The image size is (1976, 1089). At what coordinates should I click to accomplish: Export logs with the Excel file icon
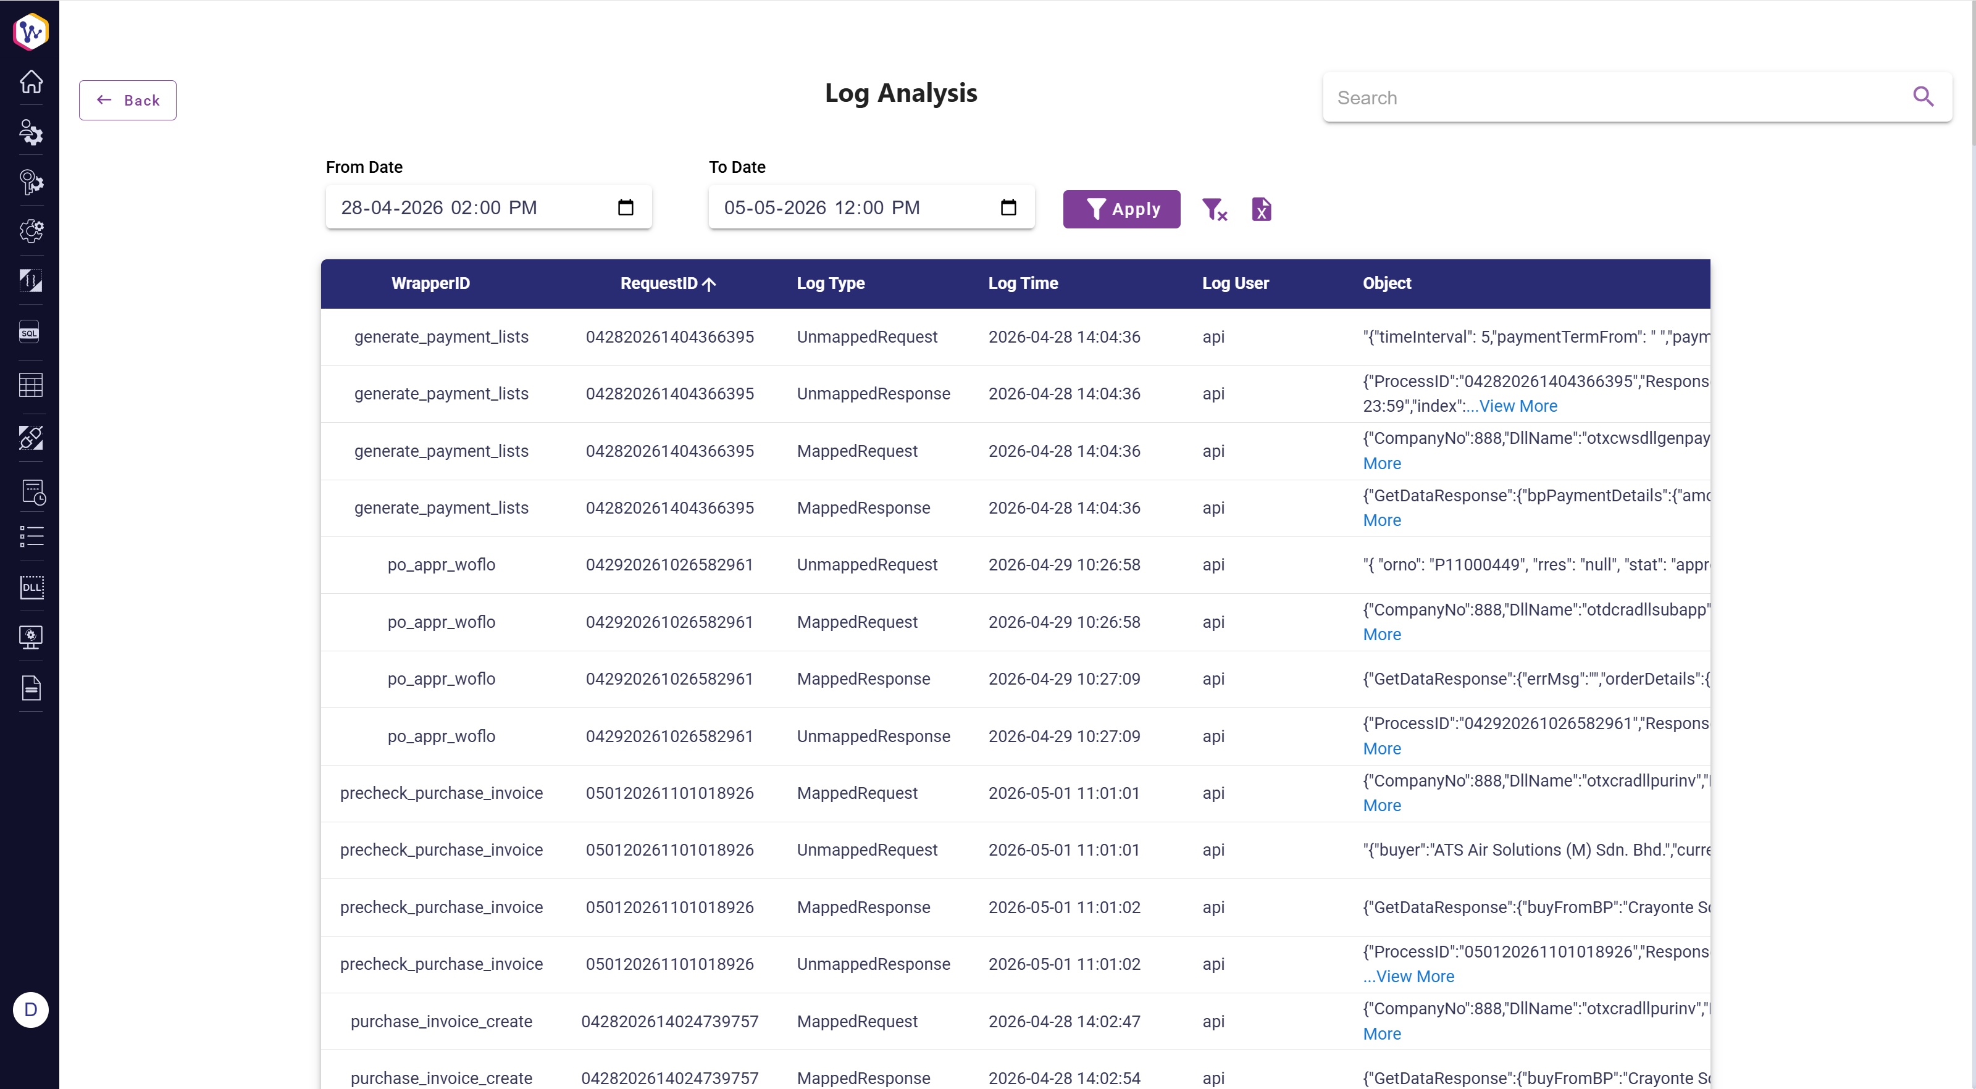tap(1261, 209)
